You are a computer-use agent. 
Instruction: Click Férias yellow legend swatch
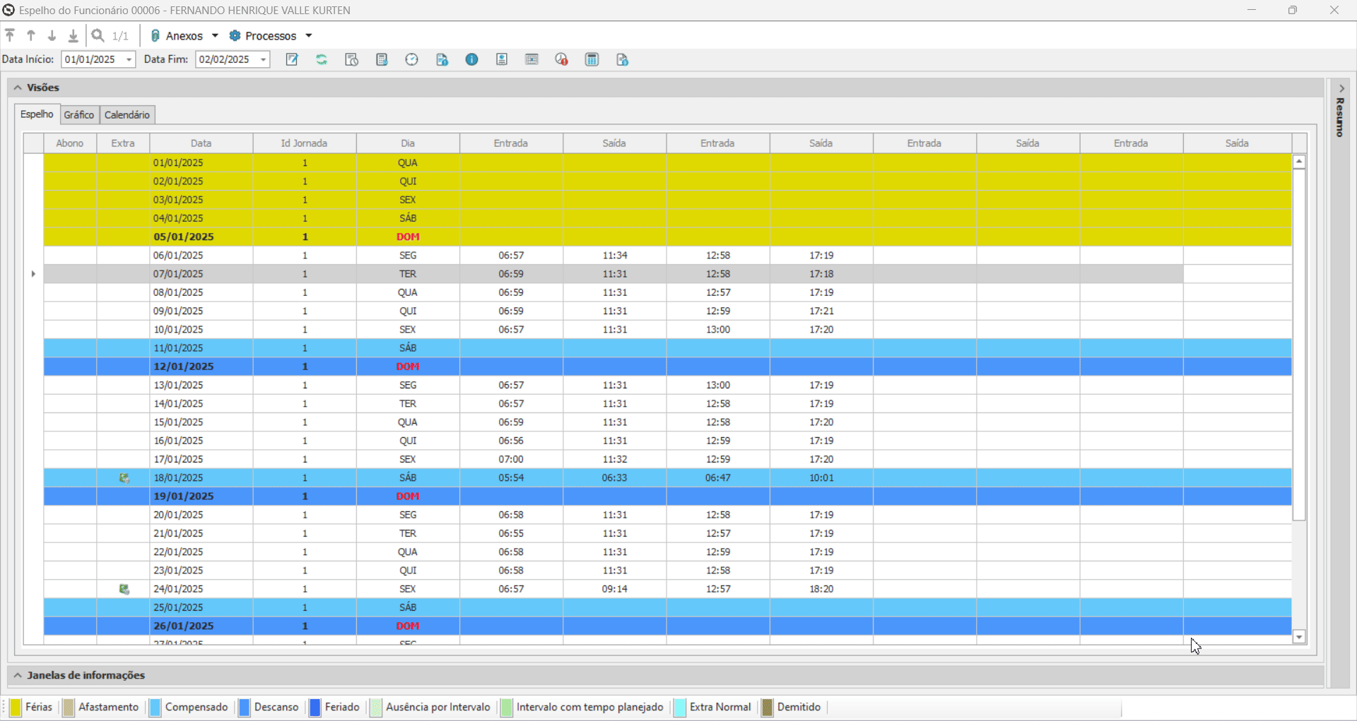click(x=16, y=708)
